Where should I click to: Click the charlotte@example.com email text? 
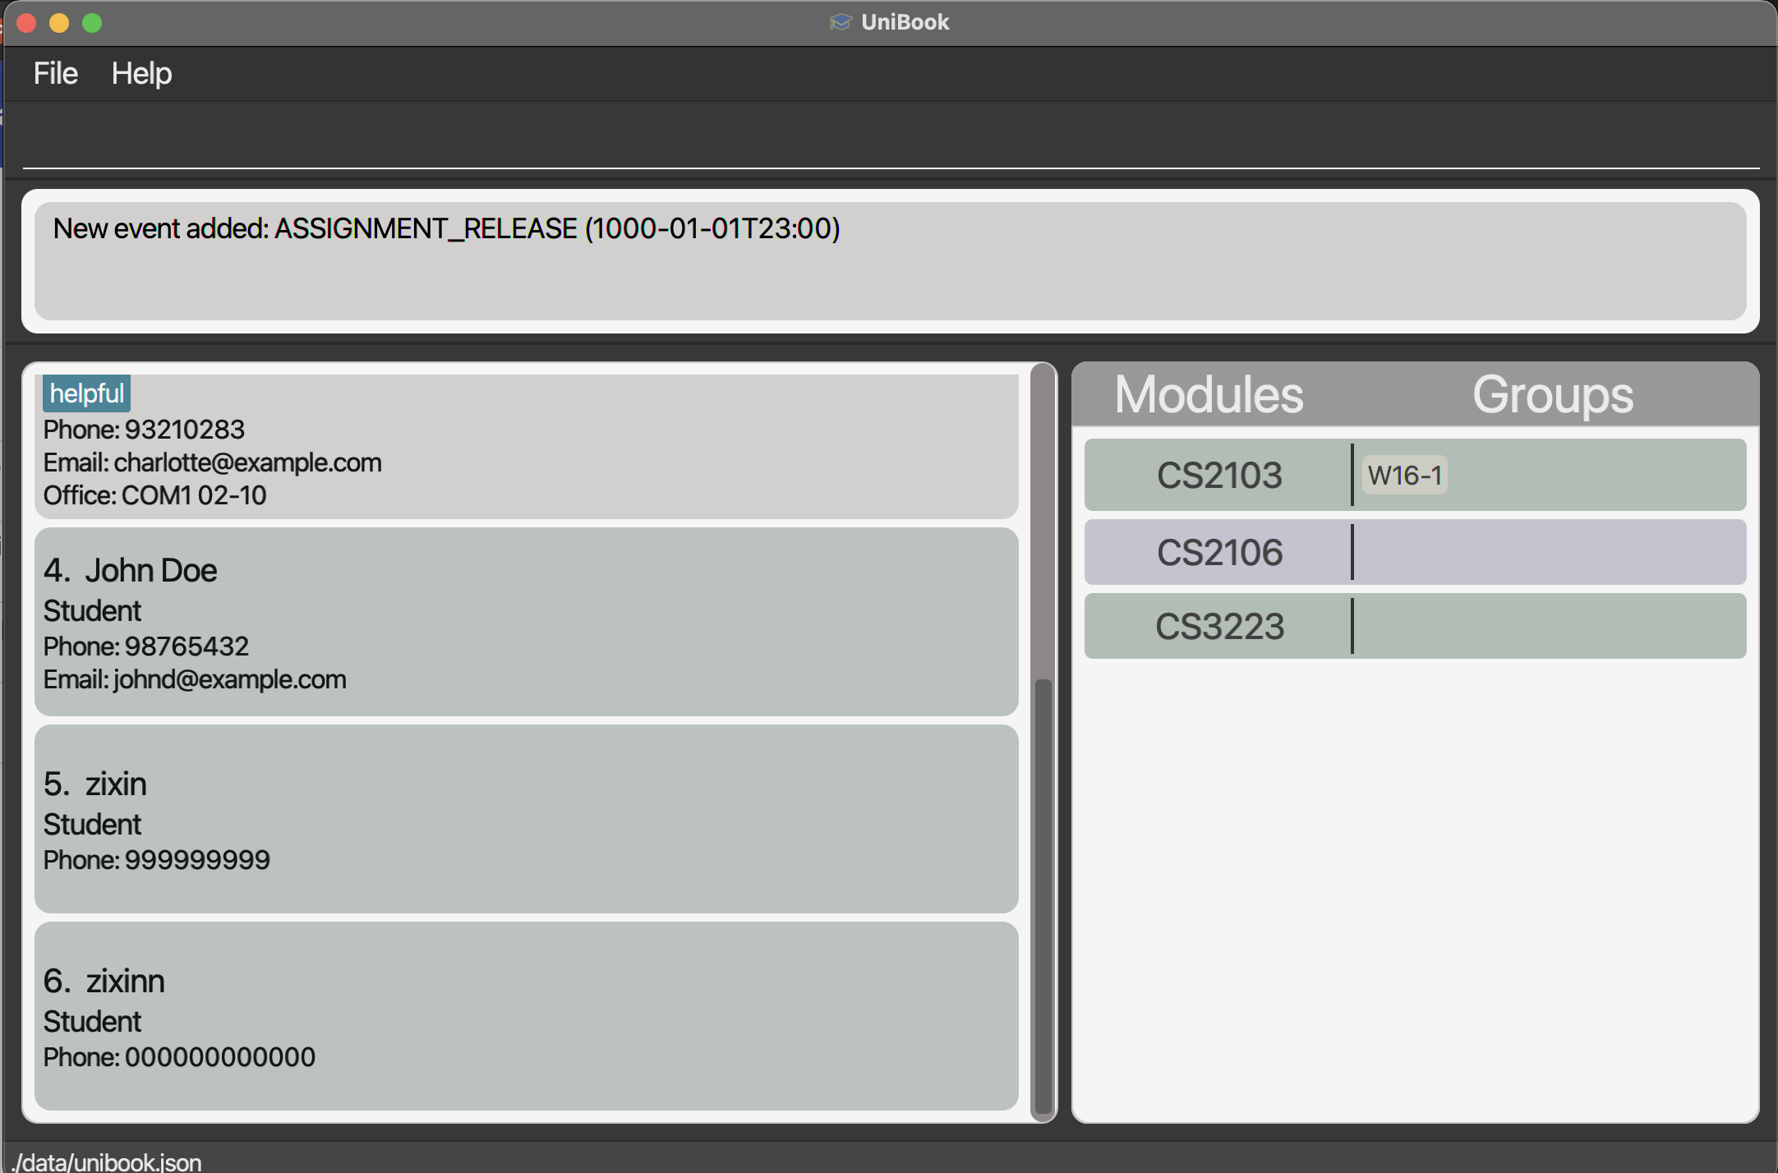click(x=246, y=462)
